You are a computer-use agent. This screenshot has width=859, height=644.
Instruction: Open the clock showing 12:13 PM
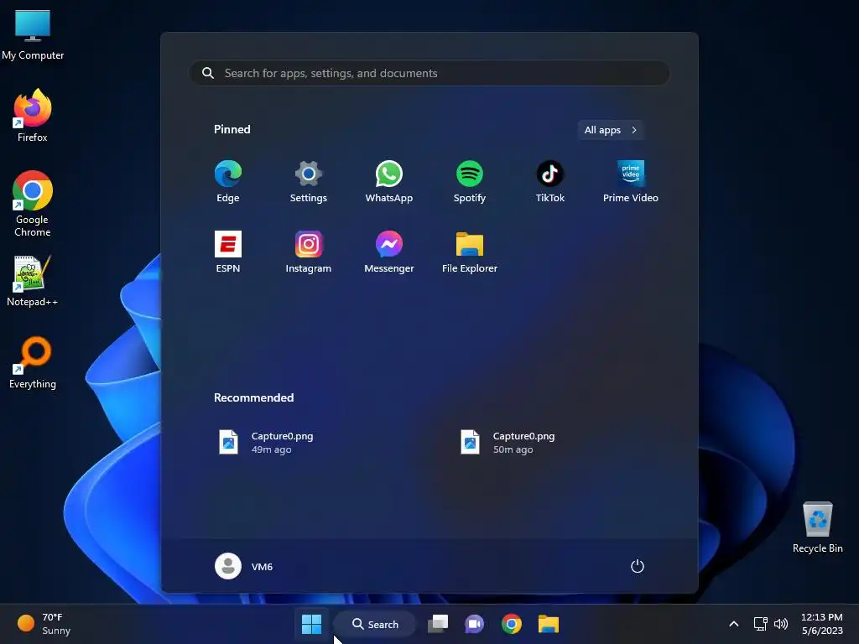pos(822,624)
